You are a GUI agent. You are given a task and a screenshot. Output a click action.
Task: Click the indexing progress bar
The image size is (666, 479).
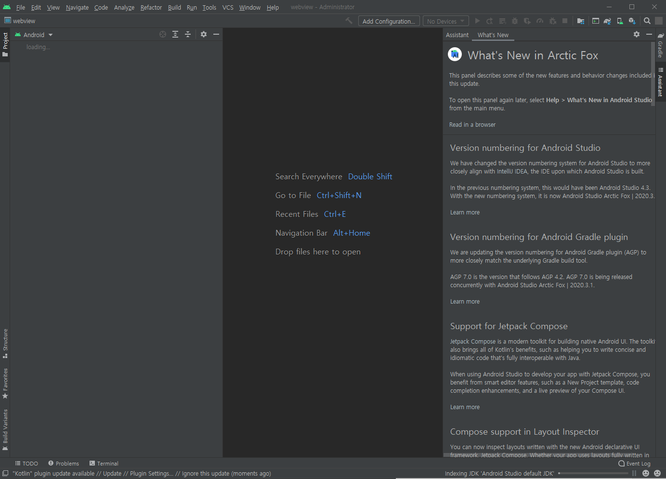(x=593, y=473)
